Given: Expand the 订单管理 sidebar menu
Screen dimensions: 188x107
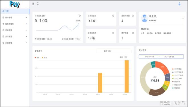Looking at the screenshot, I should [15, 30].
